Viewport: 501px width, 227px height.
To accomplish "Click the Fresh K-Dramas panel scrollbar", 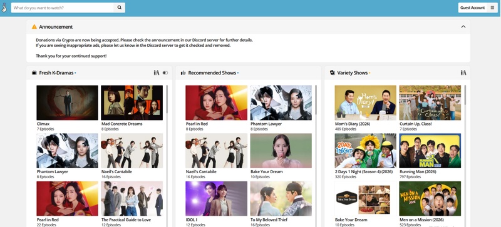I will pos(167,99).
